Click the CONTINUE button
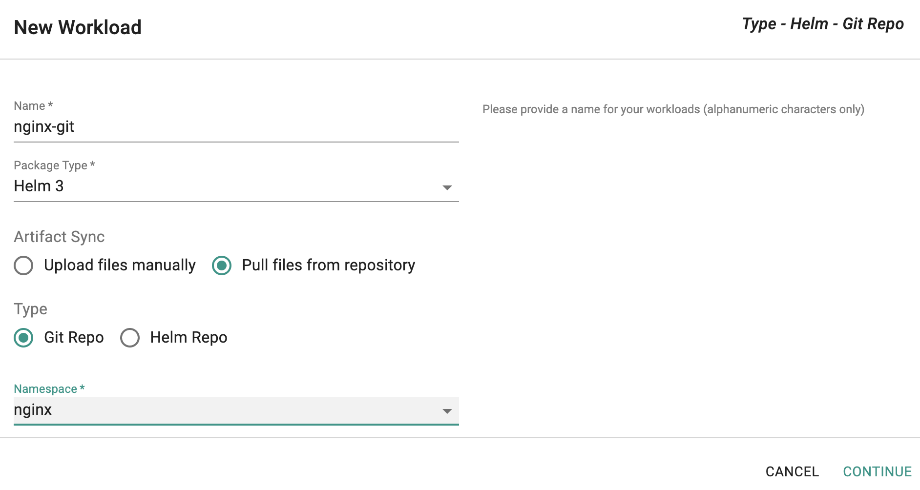 [x=878, y=471]
